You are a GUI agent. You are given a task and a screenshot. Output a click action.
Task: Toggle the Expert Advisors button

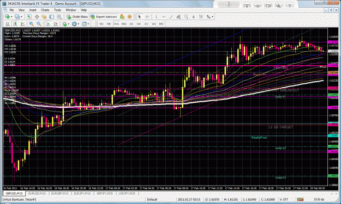[104, 17]
